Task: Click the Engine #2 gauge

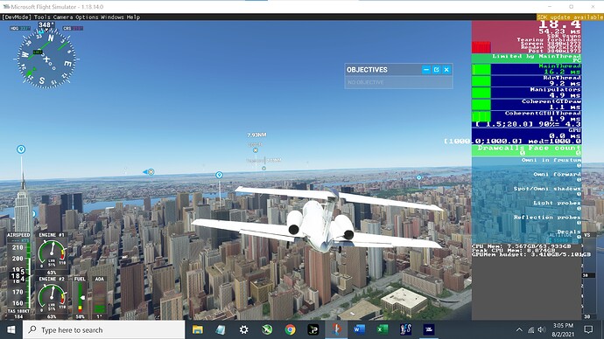Action: [52, 297]
